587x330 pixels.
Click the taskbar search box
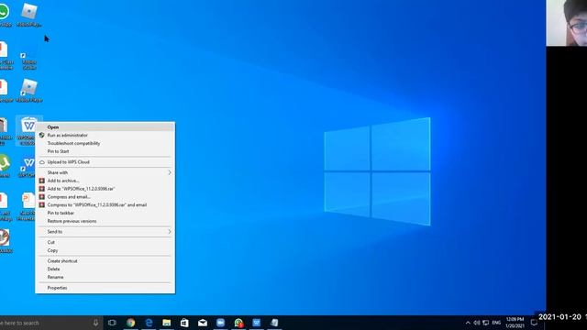pos(50,323)
